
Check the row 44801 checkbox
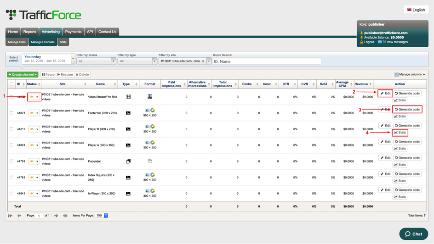11,145
